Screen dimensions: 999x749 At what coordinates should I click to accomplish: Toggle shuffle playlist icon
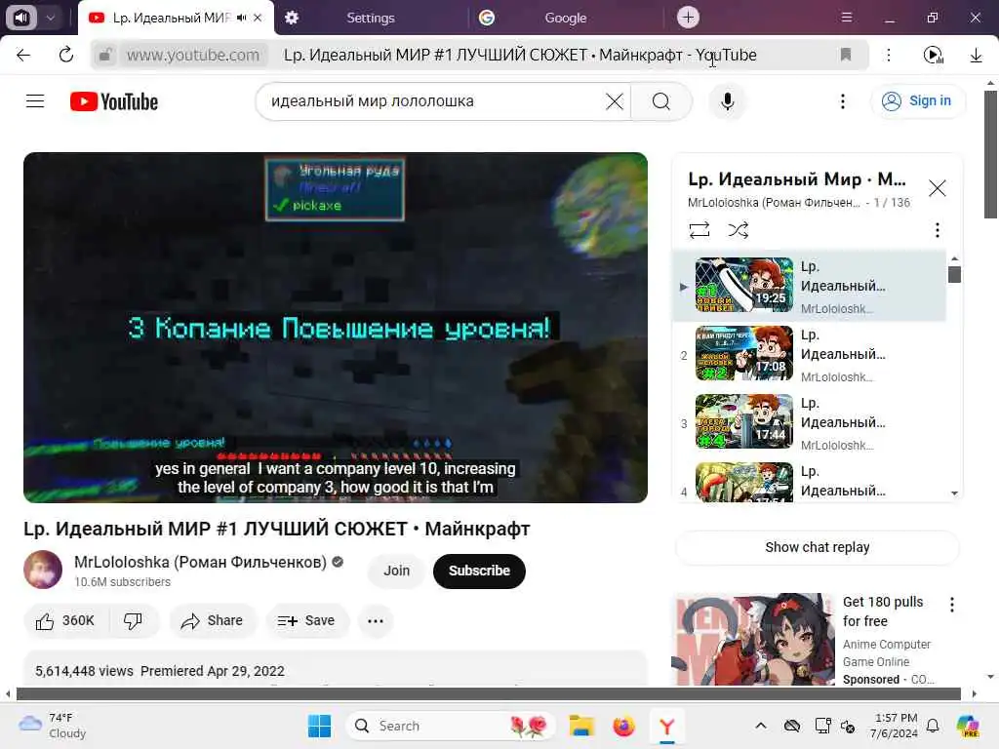click(x=738, y=230)
